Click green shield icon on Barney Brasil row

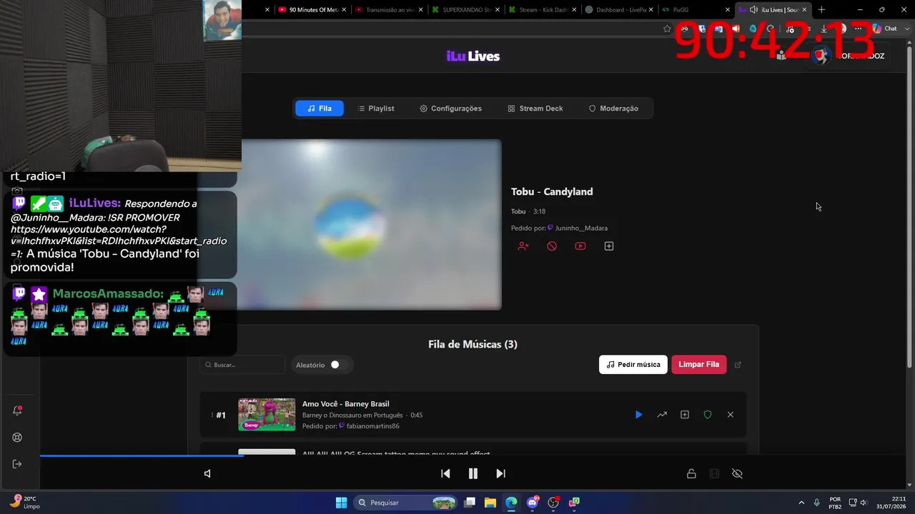point(708,415)
